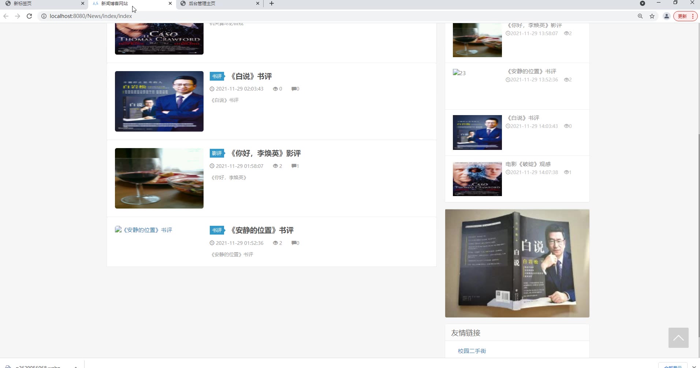Click sidebar eye icon for 《白说》书评
The image size is (700, 368).
566,126
